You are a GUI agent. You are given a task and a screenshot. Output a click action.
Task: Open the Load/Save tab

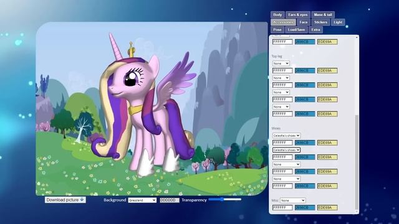pyautogui.click(x=296, y=29)
